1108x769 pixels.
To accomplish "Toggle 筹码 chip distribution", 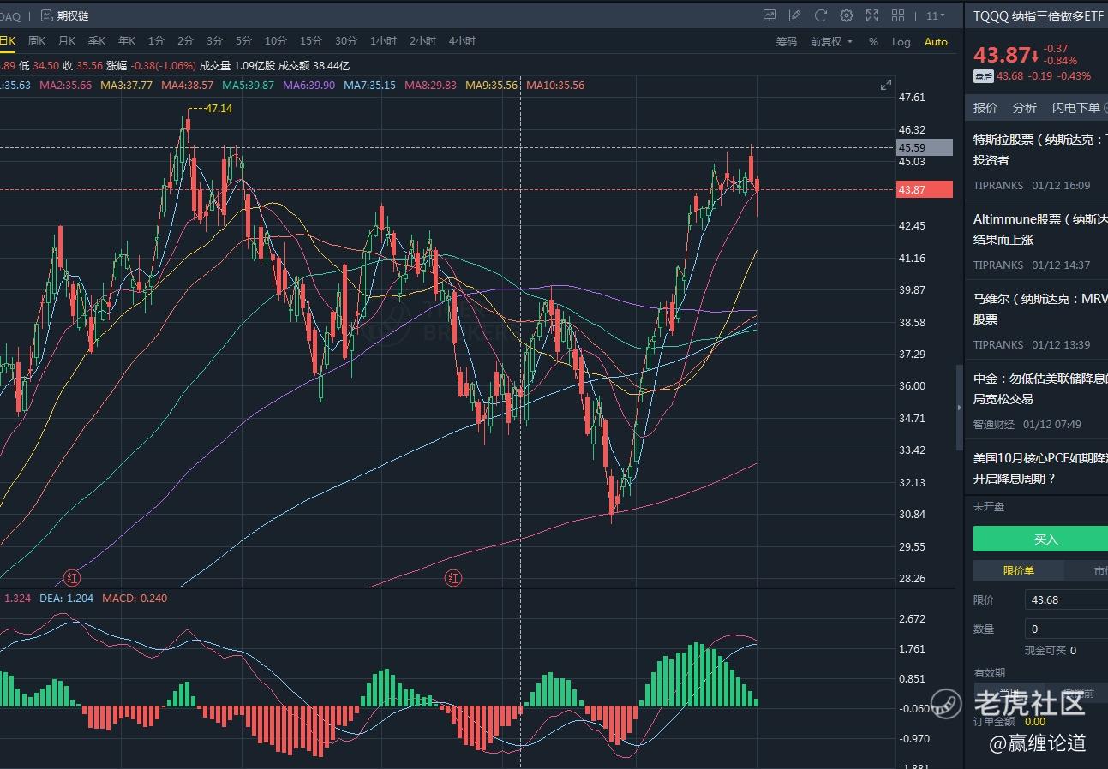I will [x=787, y=41].
